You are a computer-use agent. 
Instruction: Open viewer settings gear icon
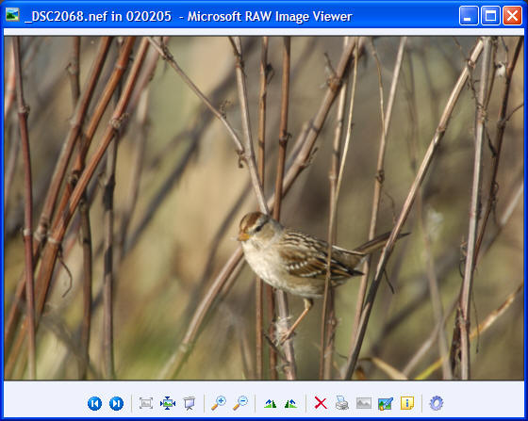[437, 403]
